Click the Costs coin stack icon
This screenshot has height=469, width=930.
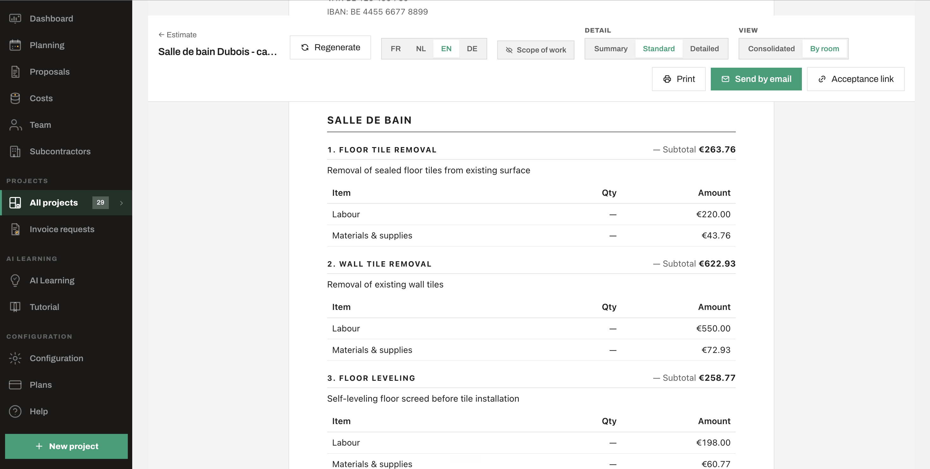(15, 98)
